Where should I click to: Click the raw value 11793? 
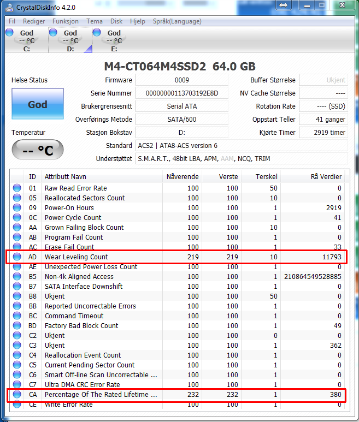pyautogui.click(x=332, y=257)
